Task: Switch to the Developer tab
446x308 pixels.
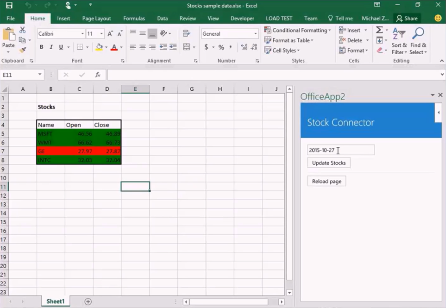Action: [x=242, y=18]
